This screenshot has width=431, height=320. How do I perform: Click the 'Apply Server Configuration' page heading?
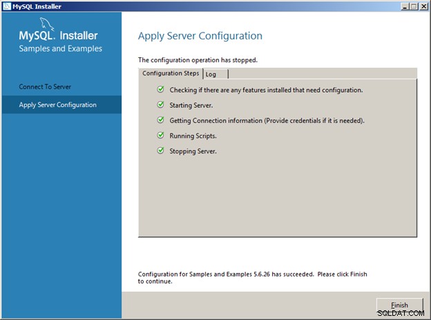[x=200, y=36]
